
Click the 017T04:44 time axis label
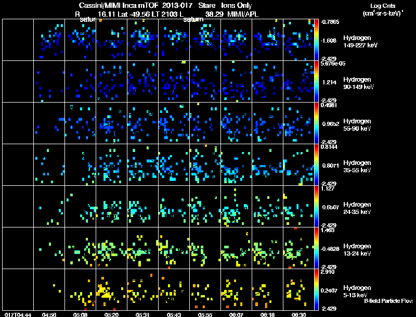pos(18,315)
